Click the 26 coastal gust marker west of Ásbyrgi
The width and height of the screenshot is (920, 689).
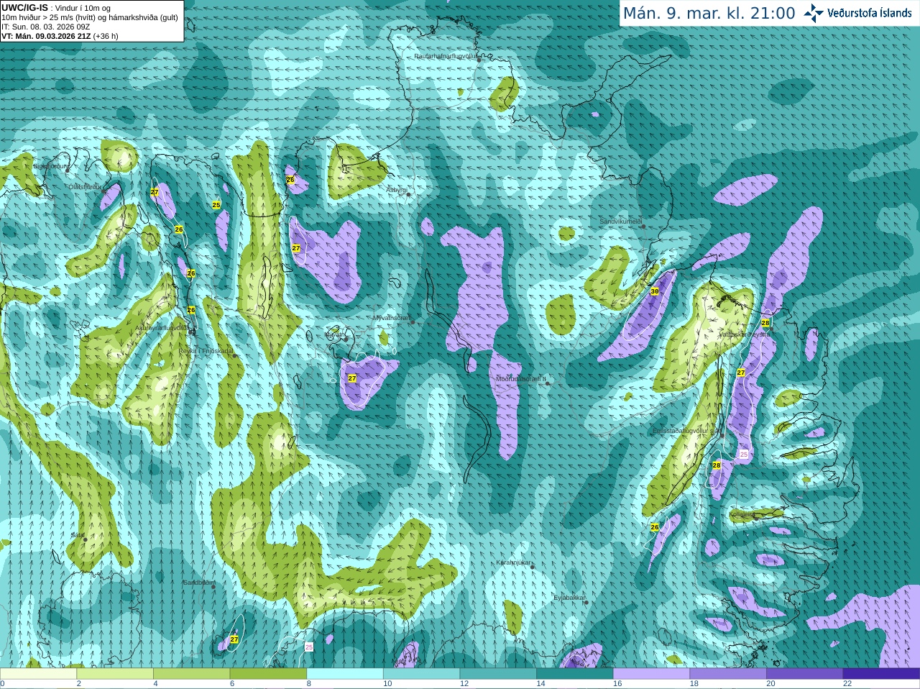[290, 180]
